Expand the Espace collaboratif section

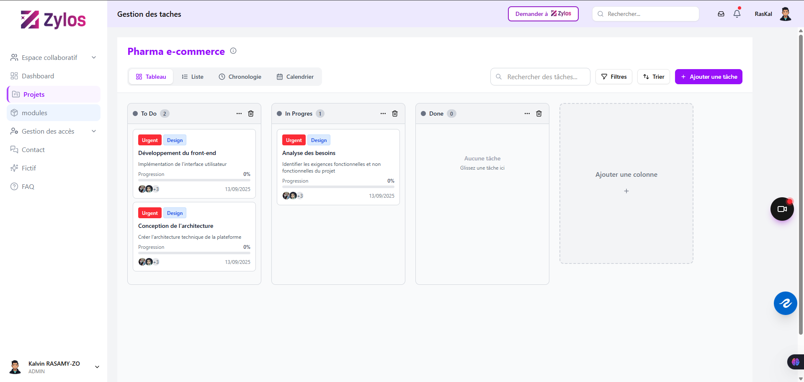[x=94, y=57]
